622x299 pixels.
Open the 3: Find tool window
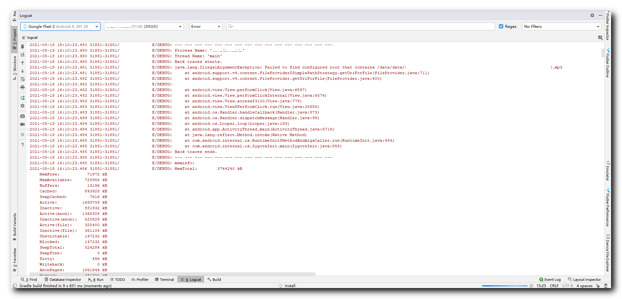(x=29, y=280)
